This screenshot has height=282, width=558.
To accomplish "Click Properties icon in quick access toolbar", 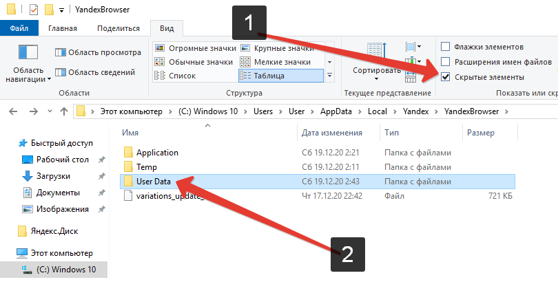I will (34, 10).
